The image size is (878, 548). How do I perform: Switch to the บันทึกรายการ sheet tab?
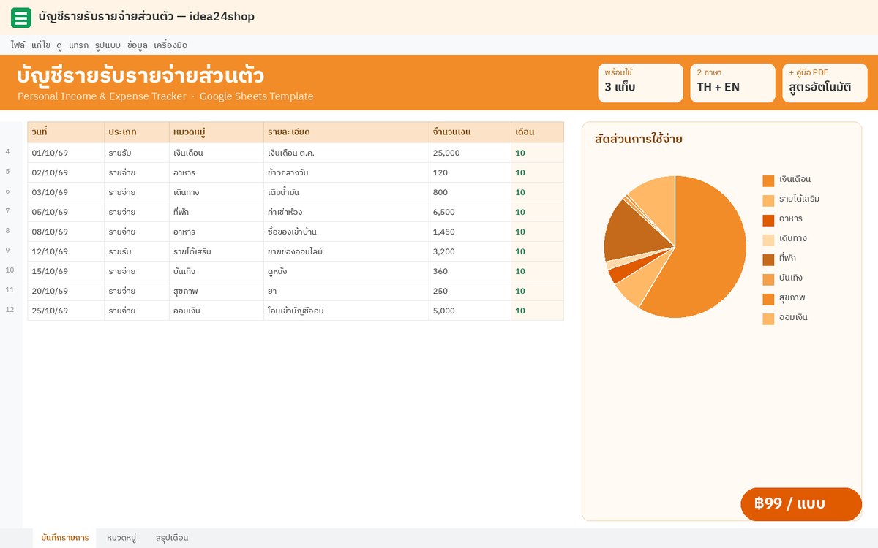point(65,538)
